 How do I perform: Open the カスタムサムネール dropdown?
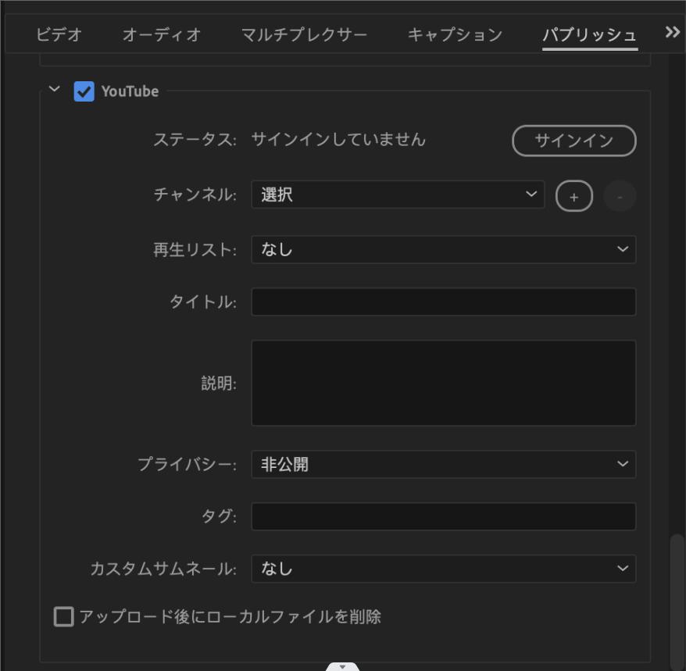click(443, 569)
